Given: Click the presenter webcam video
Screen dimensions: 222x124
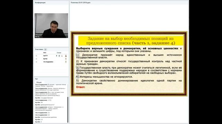Looking at the screenshot, I should click(x=51, y=25).
